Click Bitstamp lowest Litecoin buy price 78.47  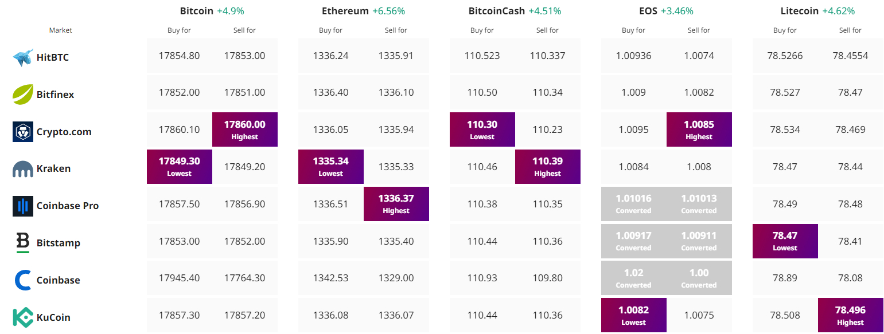(785, 241)
